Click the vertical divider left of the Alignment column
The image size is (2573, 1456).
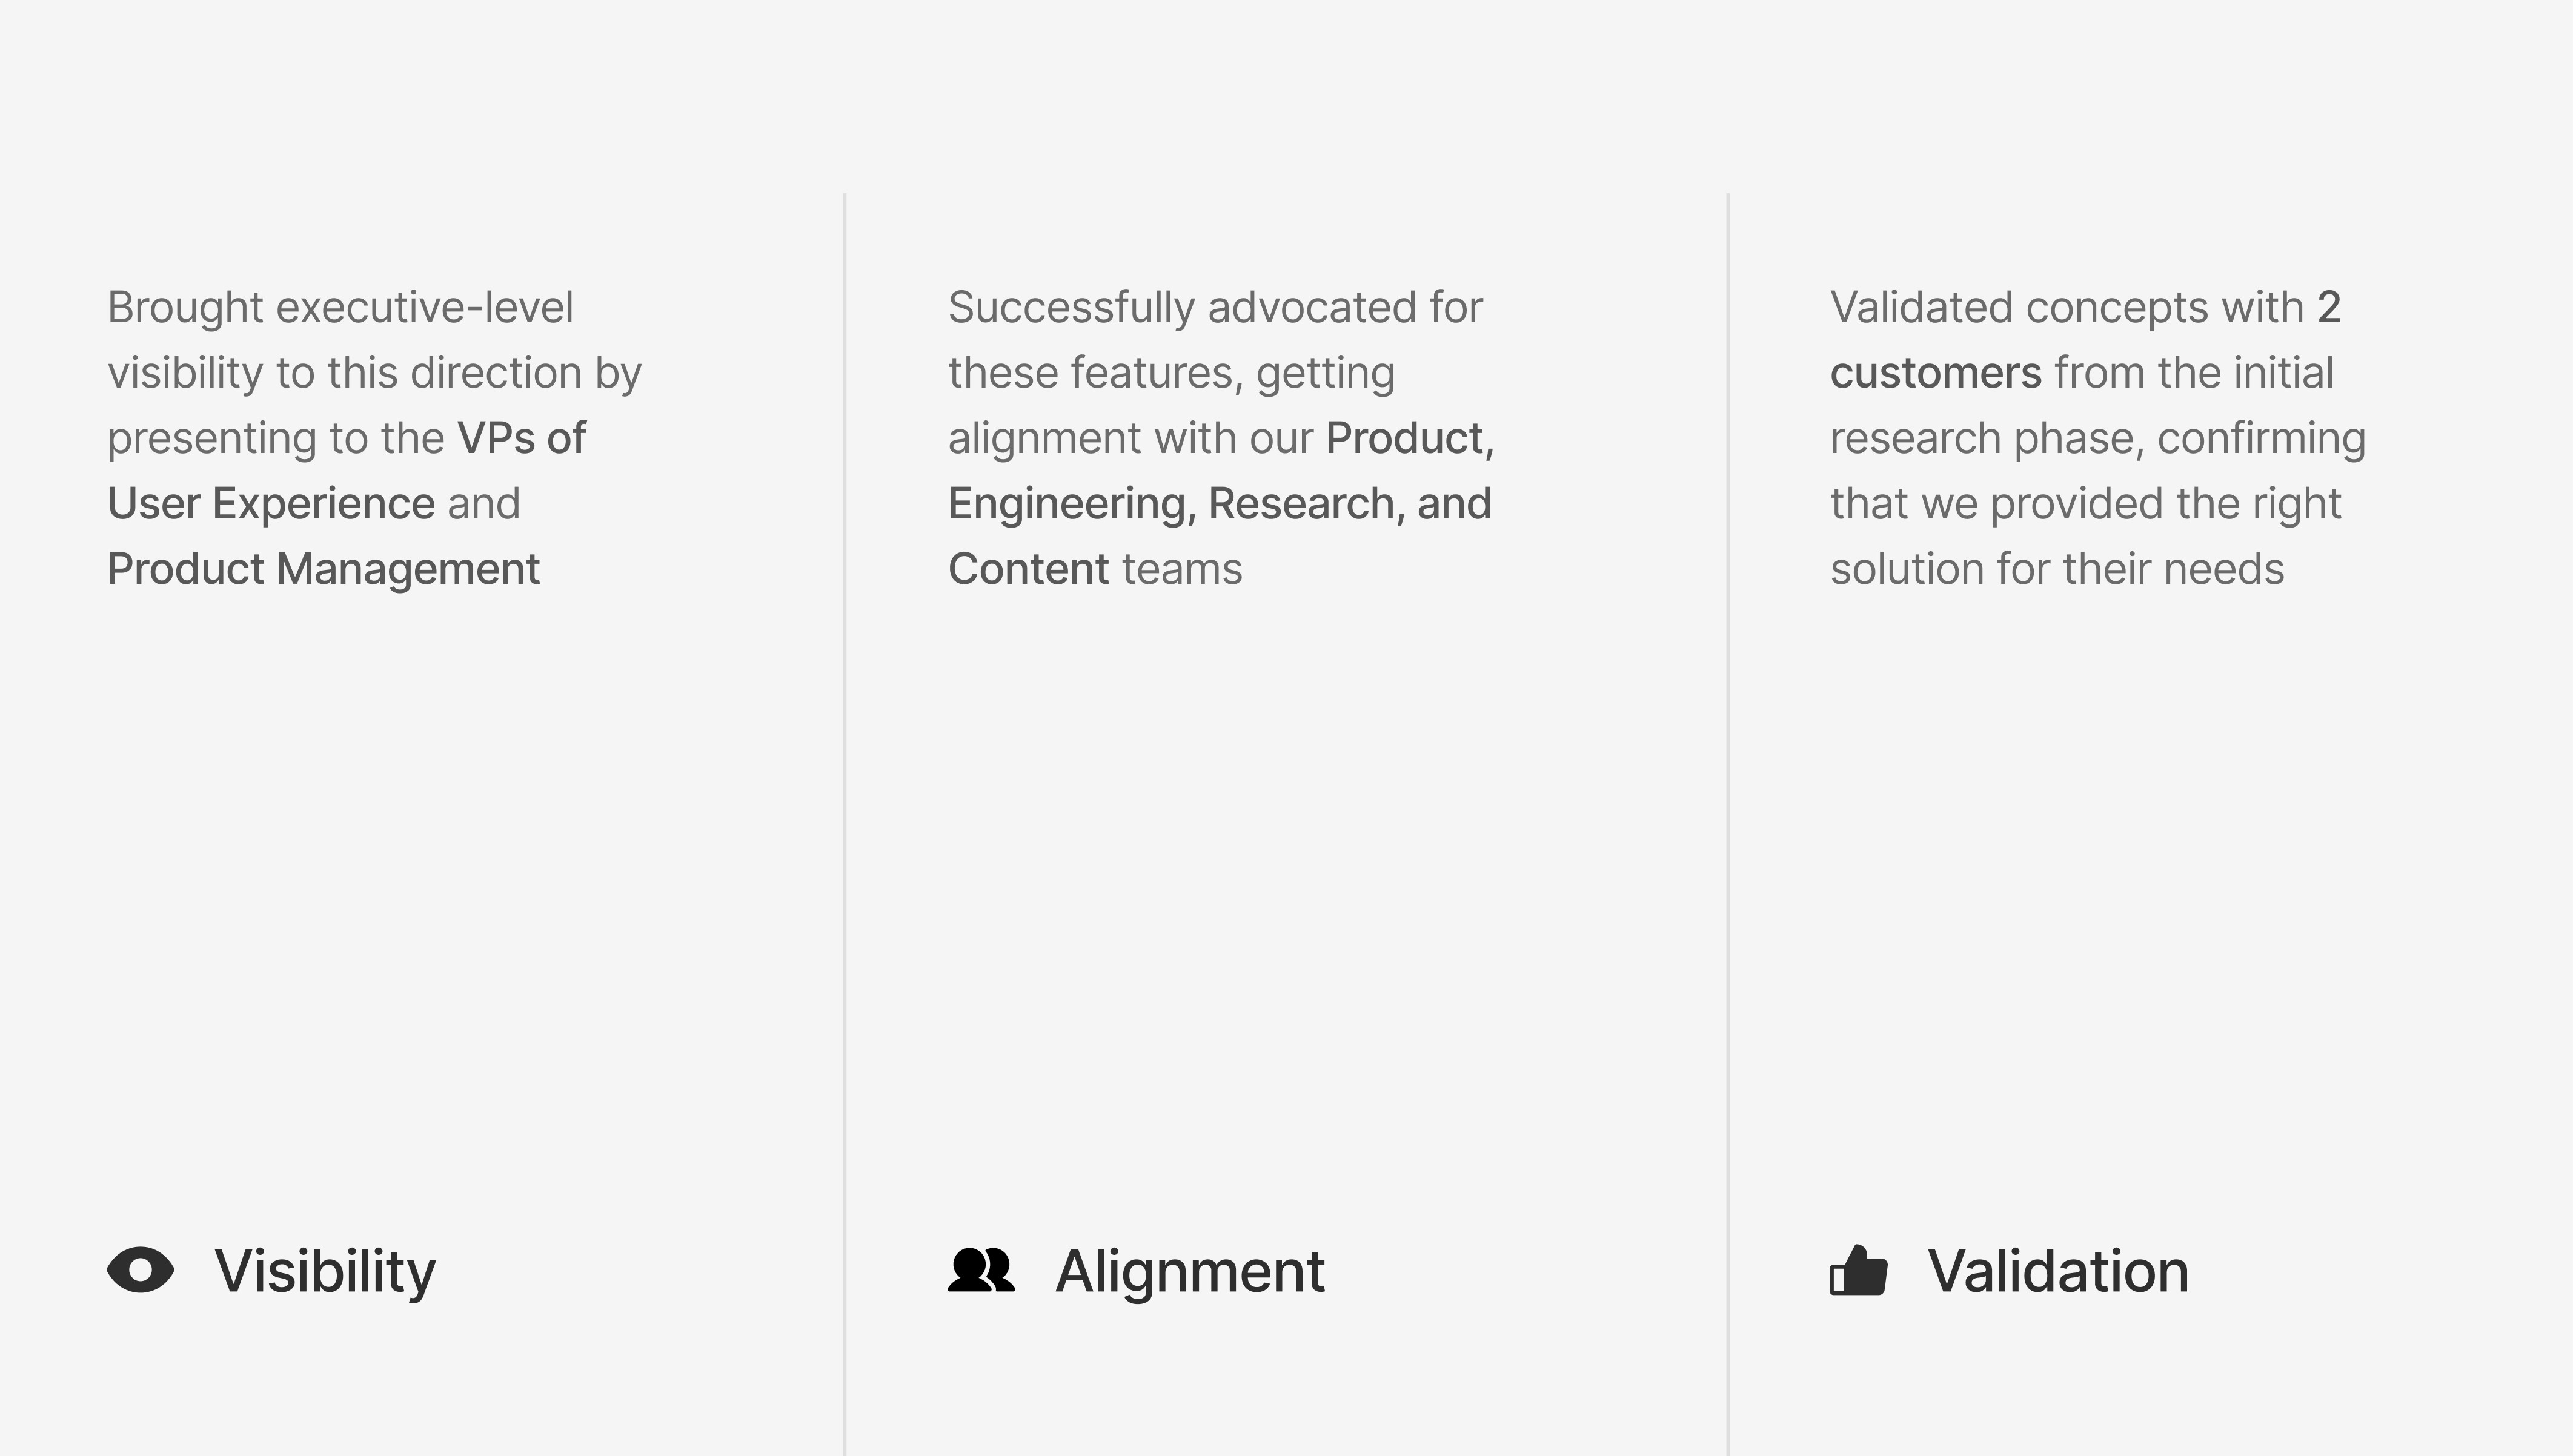(845, 824)
